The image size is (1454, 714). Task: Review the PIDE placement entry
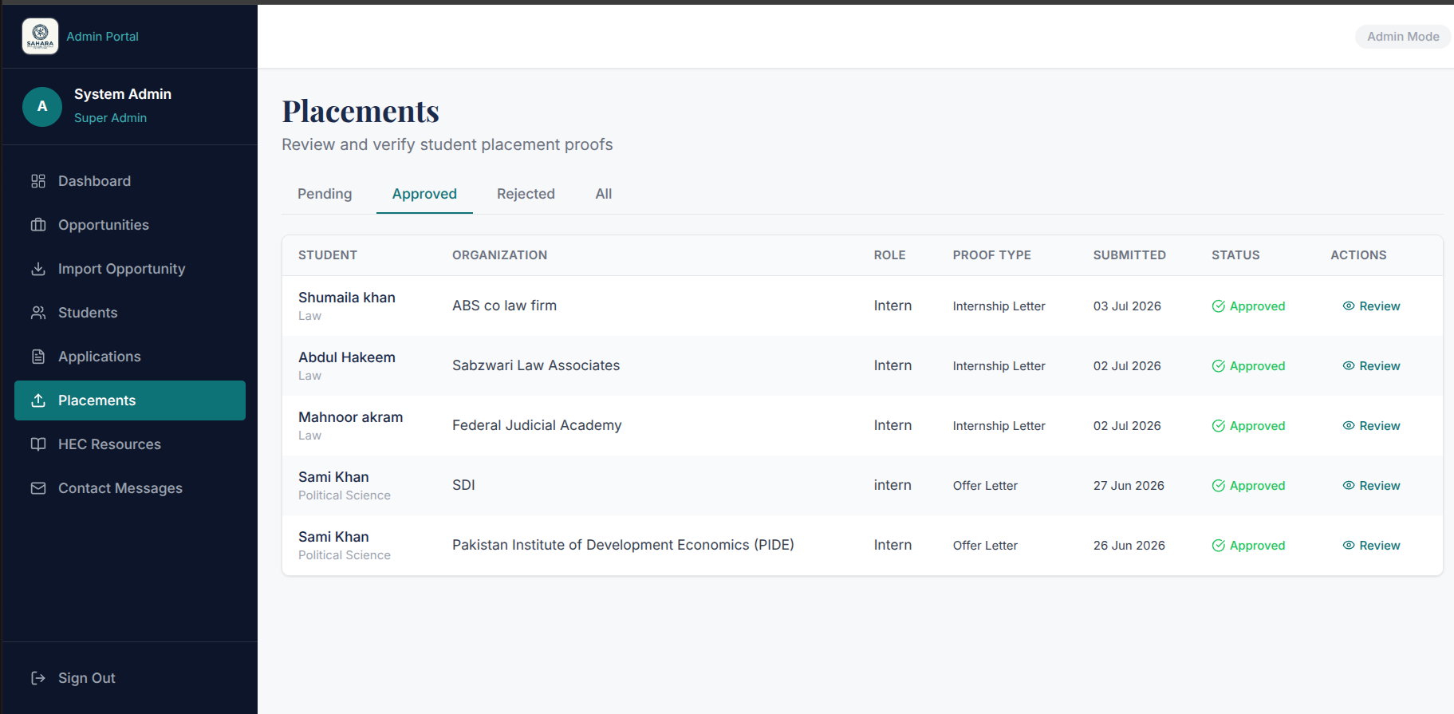coord(1371,546)
